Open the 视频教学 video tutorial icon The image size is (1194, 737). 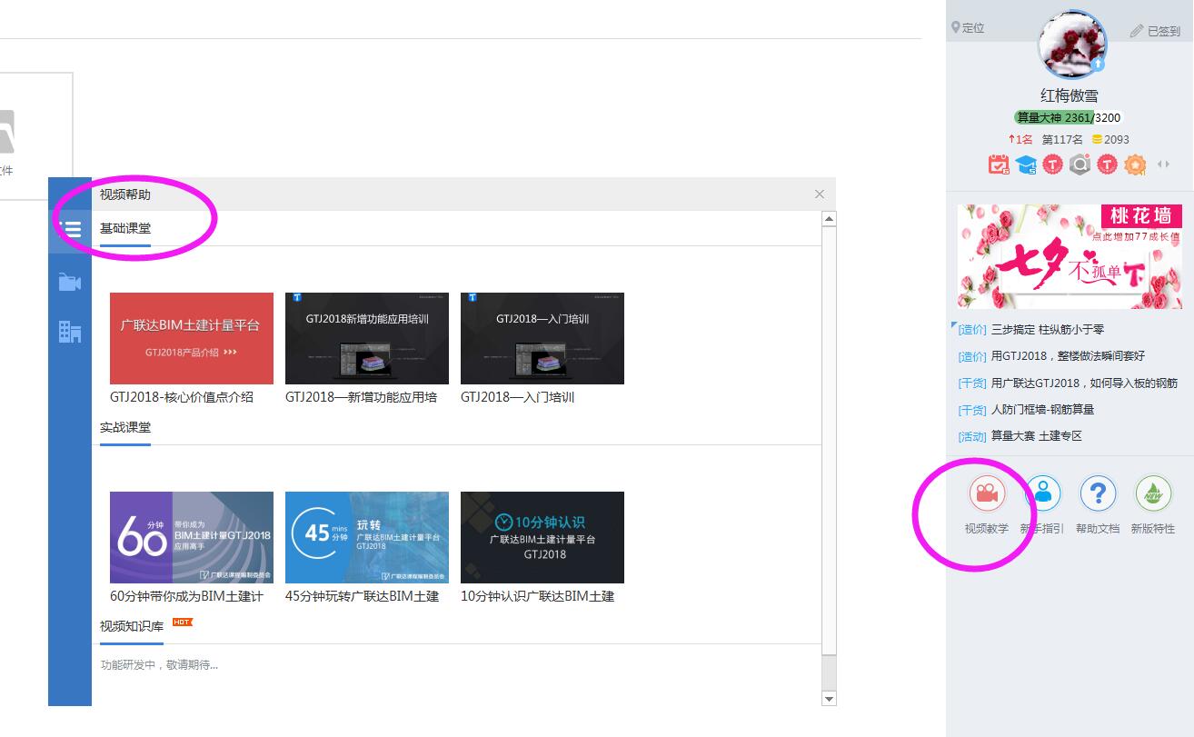987,493
